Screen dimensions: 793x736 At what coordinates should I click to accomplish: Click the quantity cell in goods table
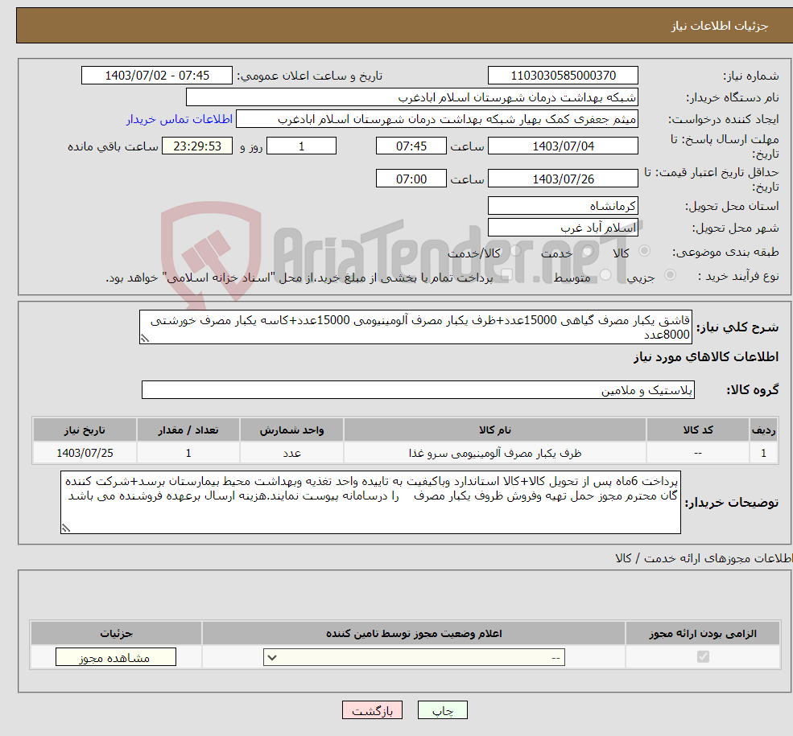[188, 453]
